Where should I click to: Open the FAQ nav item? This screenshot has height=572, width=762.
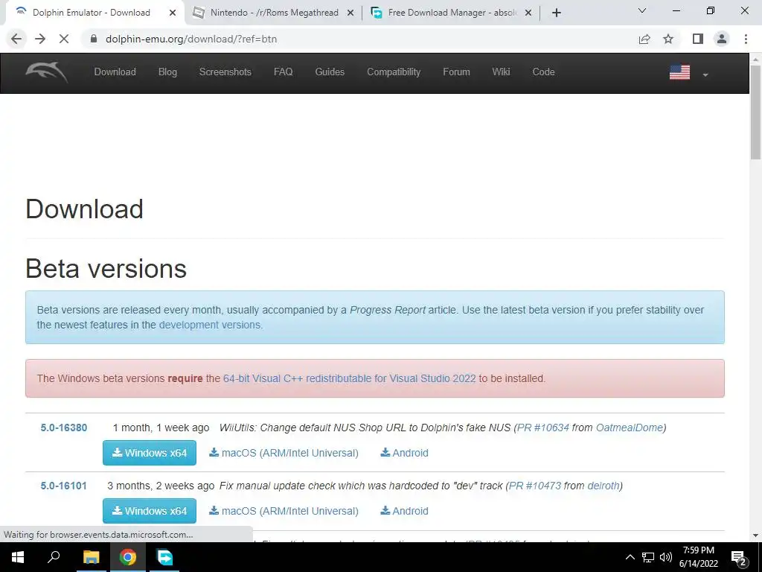283,72
